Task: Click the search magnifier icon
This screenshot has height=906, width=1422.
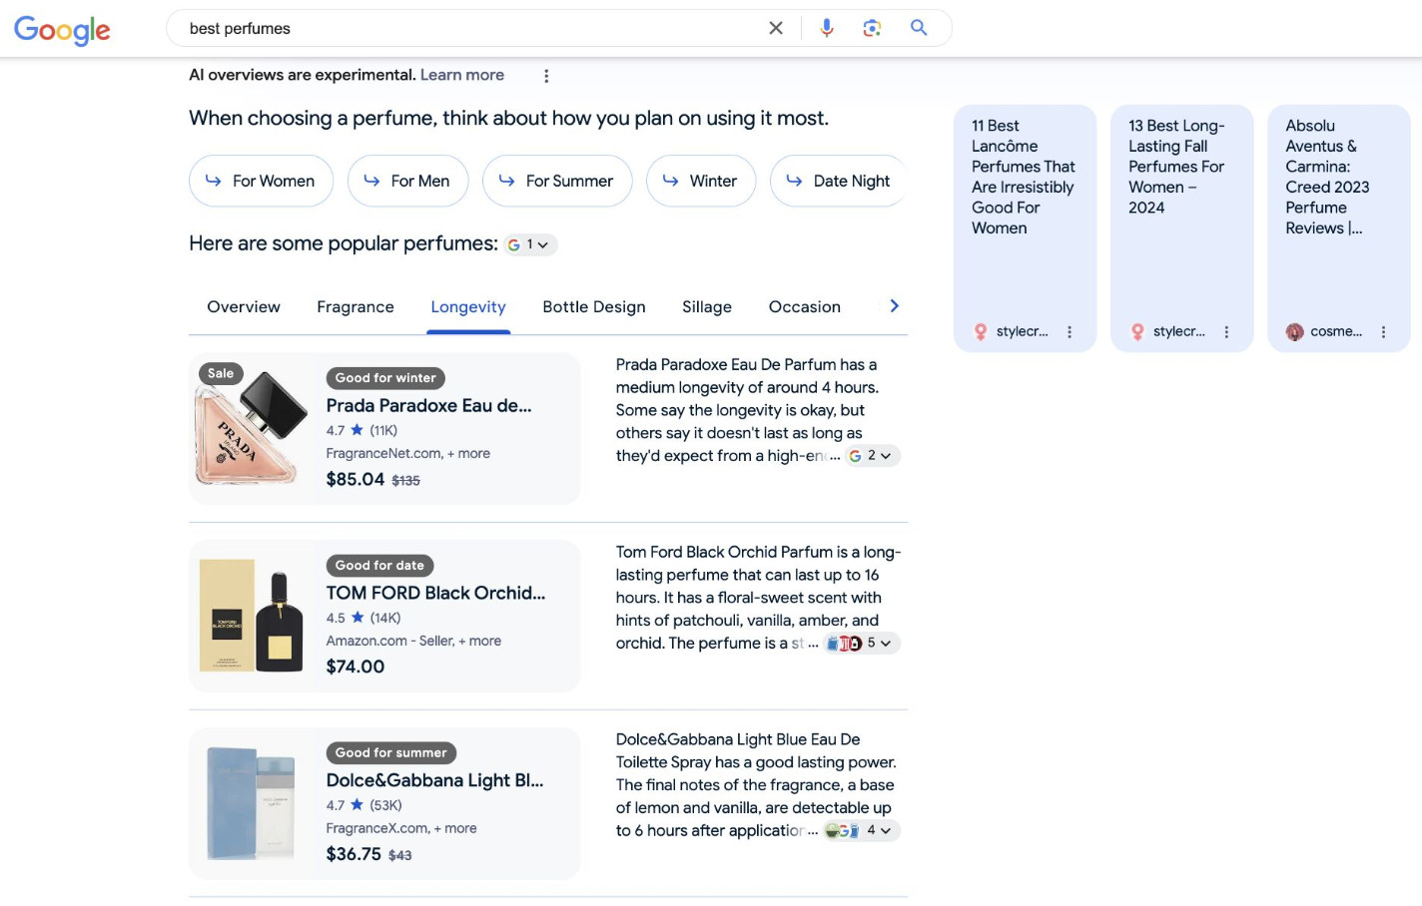Action: tap(918, 28)
